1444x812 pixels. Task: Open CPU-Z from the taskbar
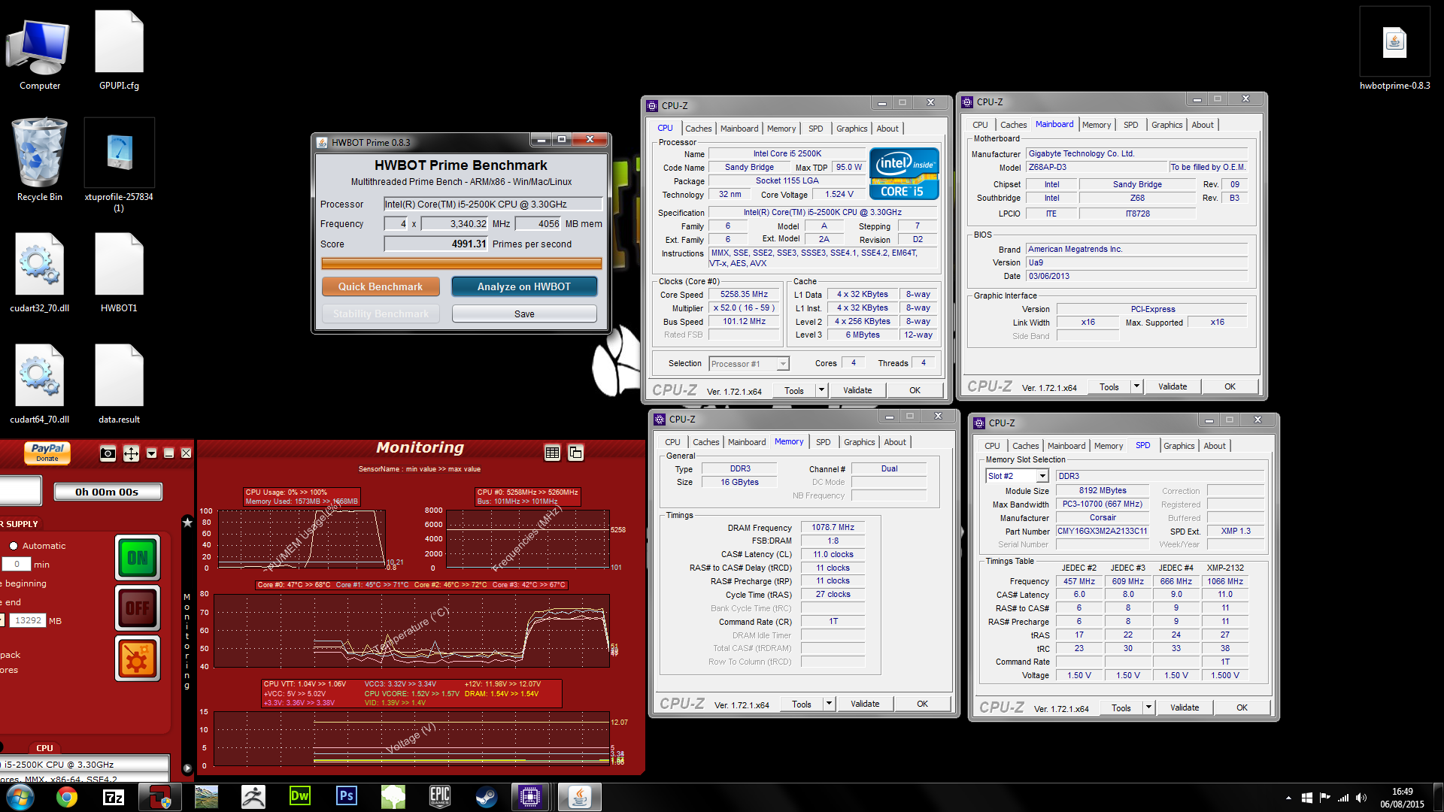click(530, 797)
